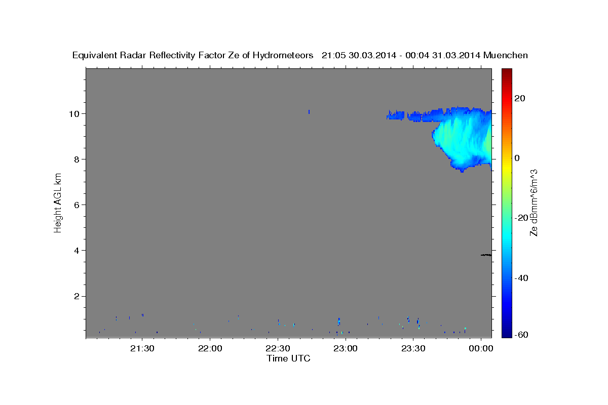Click the isolated blue speck at 10 km
Viewport: 608px width, 405px height.
(x=309, y=112)
